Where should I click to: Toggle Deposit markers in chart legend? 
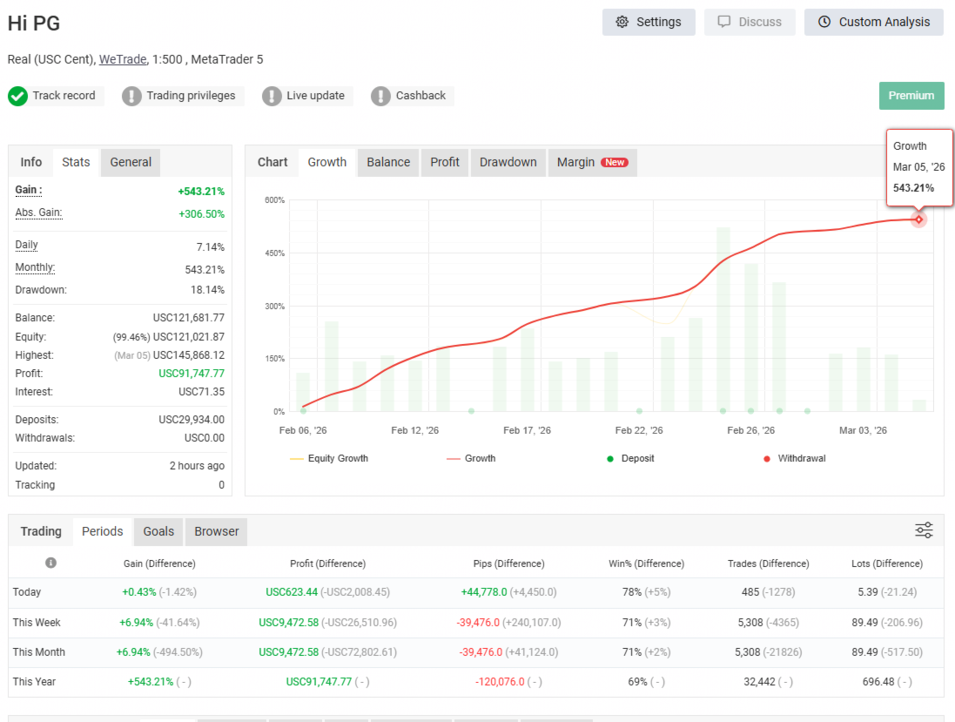pyautogui.click(x=630, y=458)
